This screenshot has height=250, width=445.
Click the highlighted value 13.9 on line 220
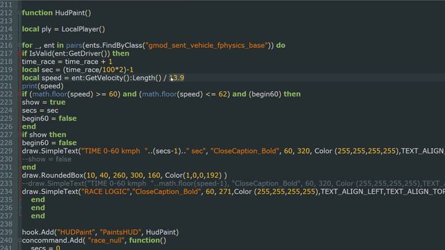[x=177, y=78]
